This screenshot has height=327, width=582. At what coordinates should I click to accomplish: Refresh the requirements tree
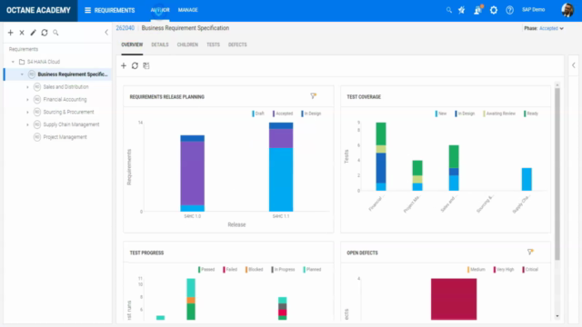click(45, 33)
